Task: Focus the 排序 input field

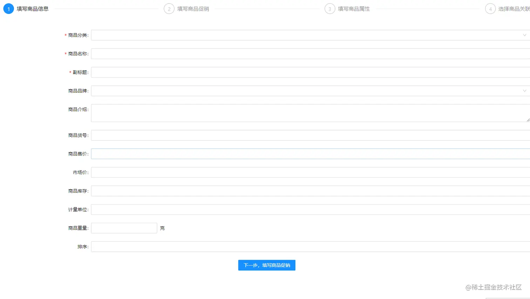Action: (311, 247)
